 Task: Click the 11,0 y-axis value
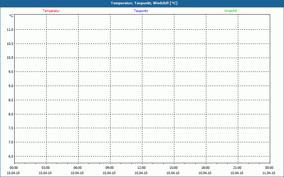coord(10,30)
